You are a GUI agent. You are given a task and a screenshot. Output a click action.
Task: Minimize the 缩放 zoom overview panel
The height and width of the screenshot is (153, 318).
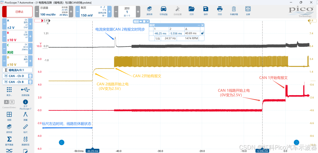pos(141,21)
